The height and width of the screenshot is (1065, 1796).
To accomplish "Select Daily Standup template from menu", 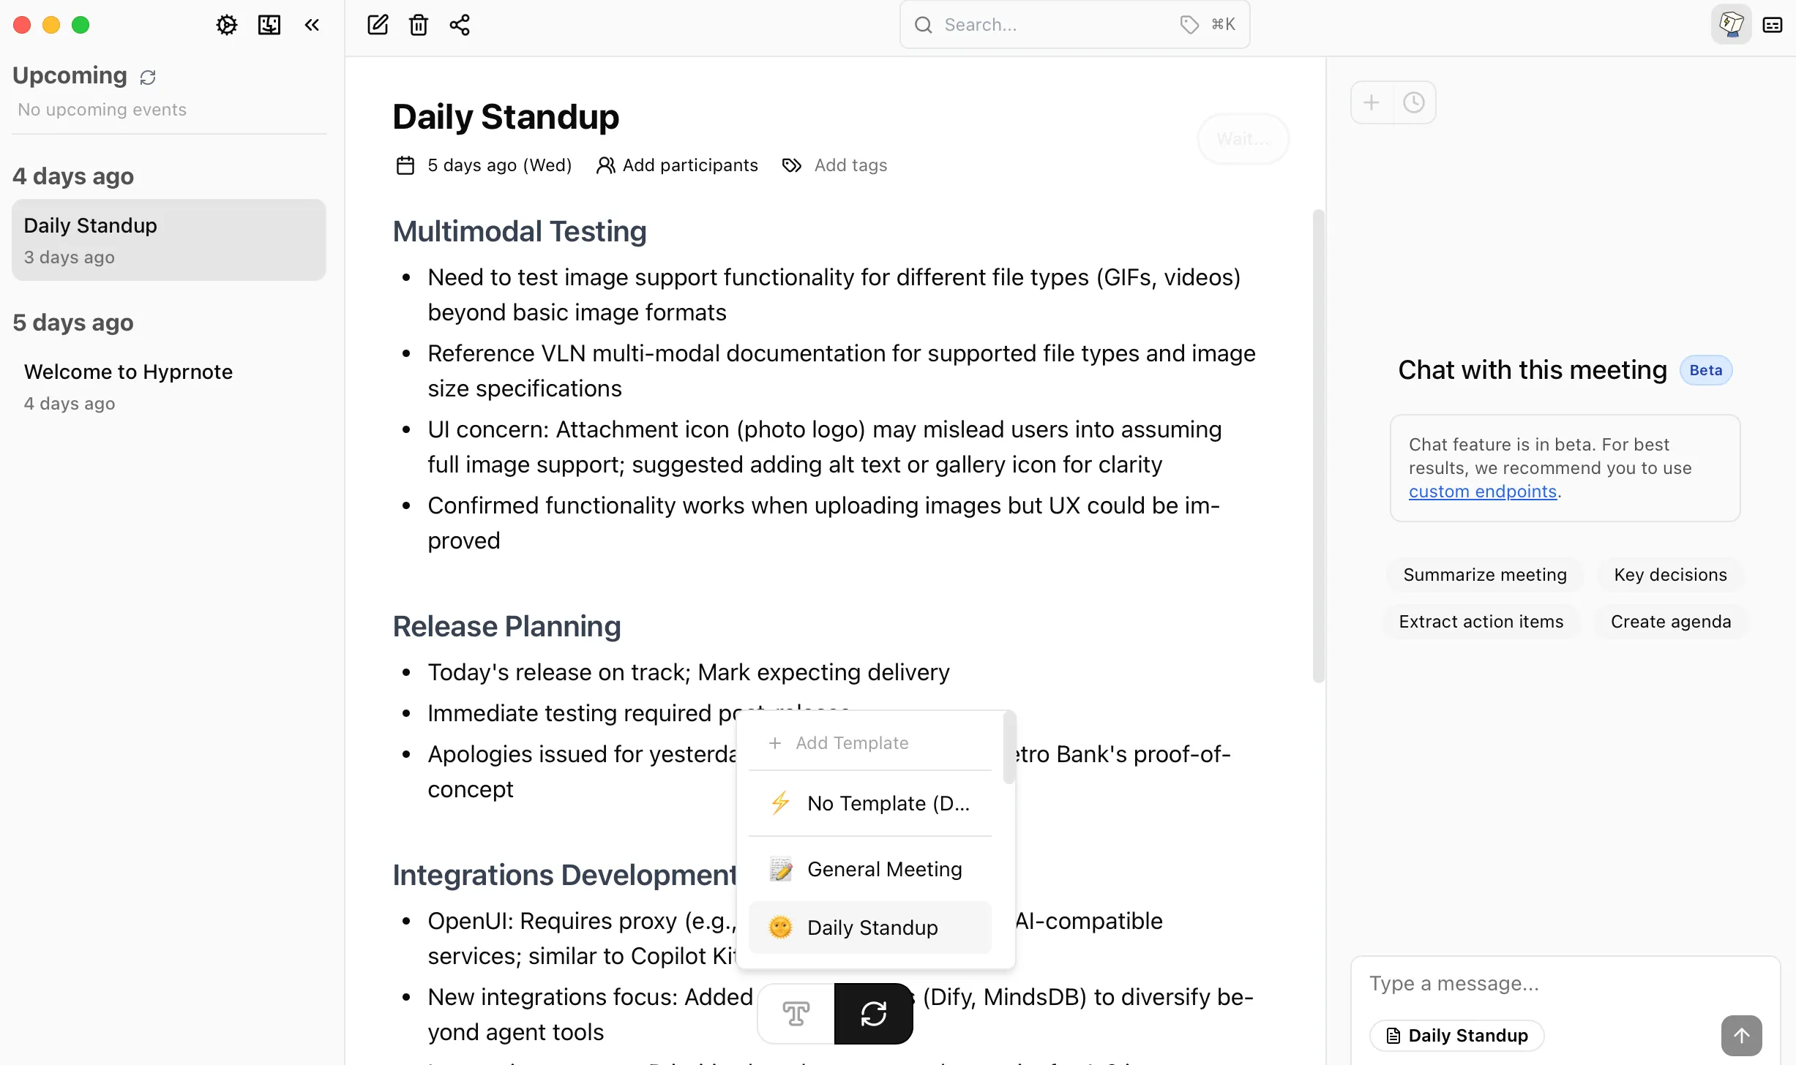I will [x=871, y=927].
